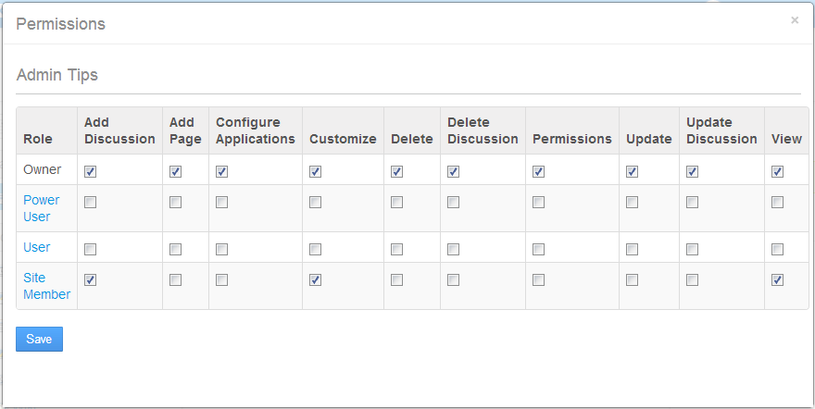The width and height of the screenshot is (815, 409).
Task: Check Add Page in User row
Action: click(176, 250)
